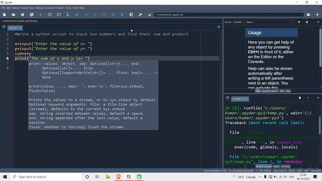The width and height of the screenshot is (322, 181).
Task: Open File Explorer from taskbar
Action: pyautogui.click(x=108, y=176)
